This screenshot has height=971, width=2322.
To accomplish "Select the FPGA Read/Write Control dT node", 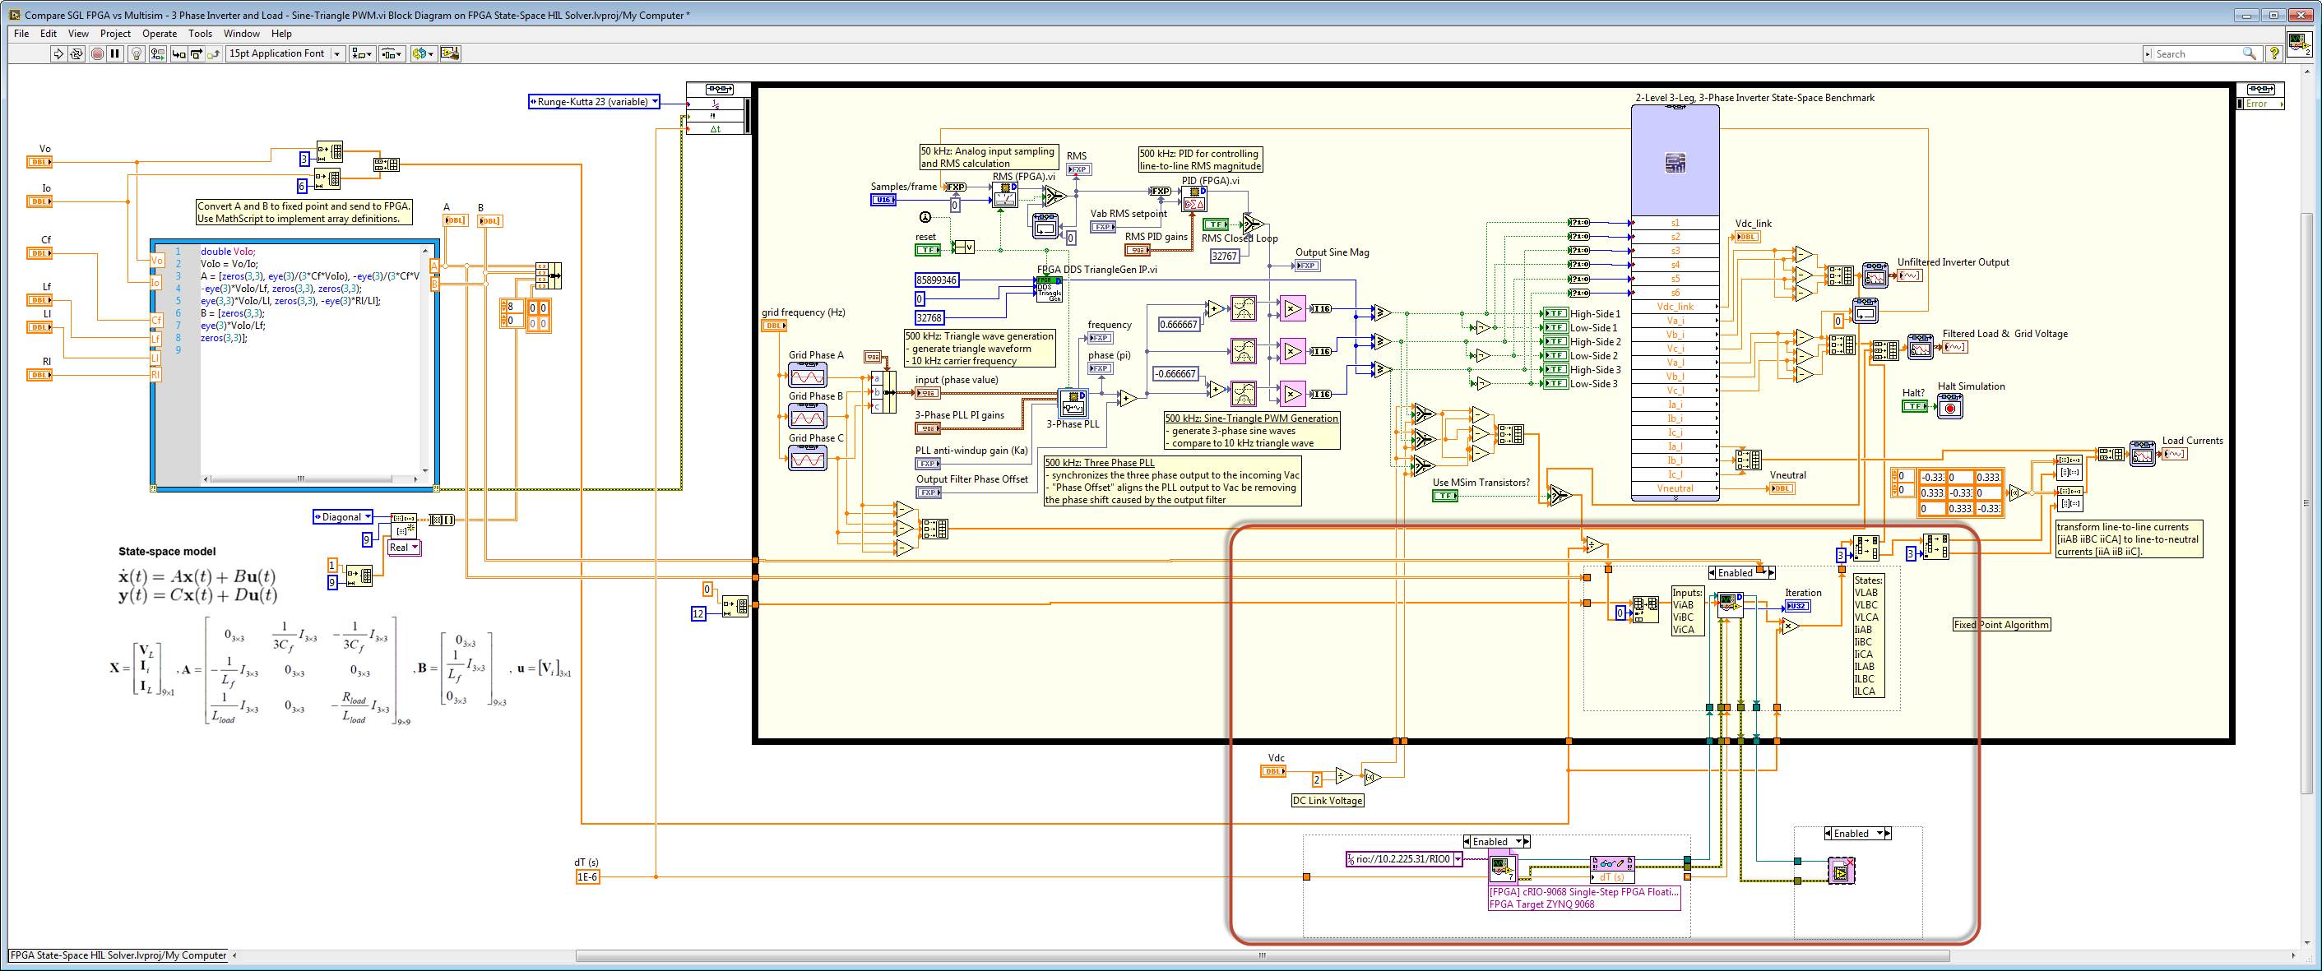I will tap(1611, 870).
